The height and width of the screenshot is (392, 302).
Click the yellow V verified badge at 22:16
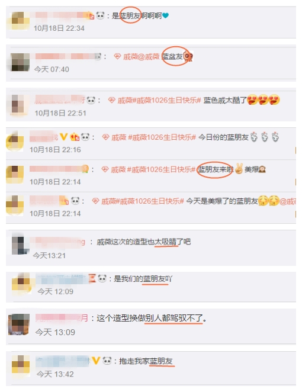tap(64, 137)
